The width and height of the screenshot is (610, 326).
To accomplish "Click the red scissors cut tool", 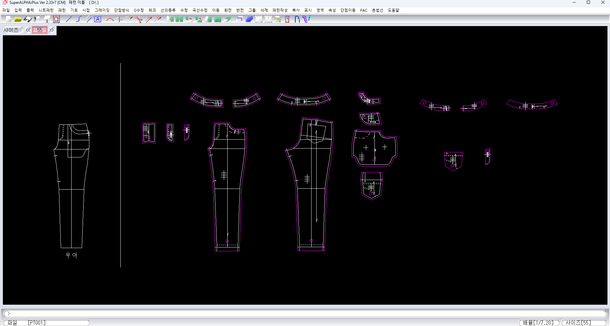I will 139,19.
